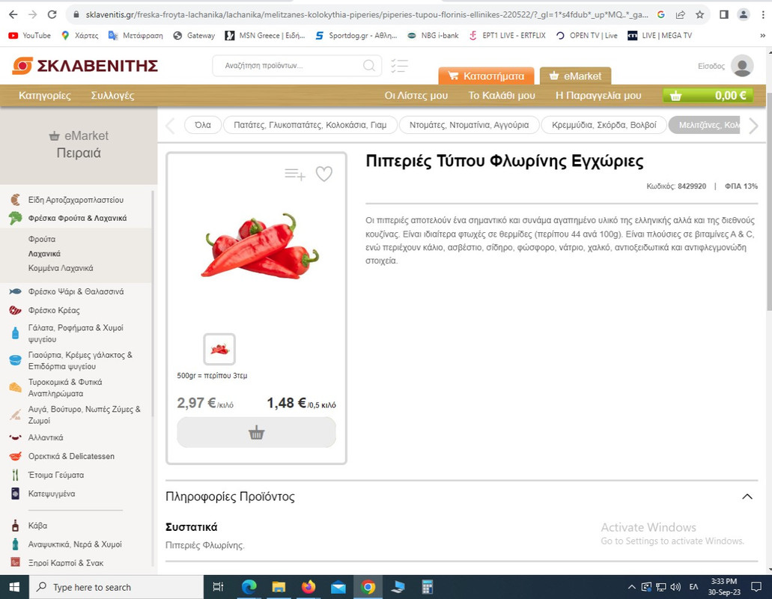
Task: Click the Είσοδος login link
Action: click(x=711, y=66)
